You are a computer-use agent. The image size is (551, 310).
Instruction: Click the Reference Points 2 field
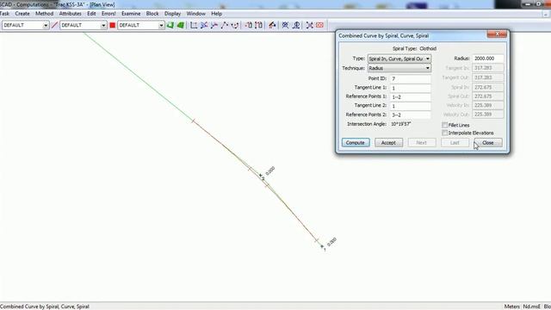click(410, 115)
